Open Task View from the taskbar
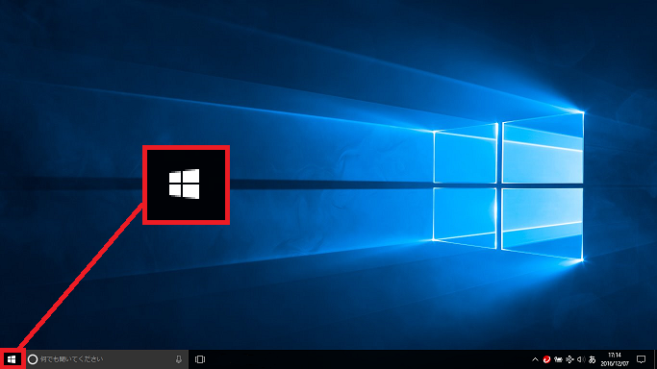The width and height of the screenshot is (657, 369). pyautogui.click(x=200, y=359)
